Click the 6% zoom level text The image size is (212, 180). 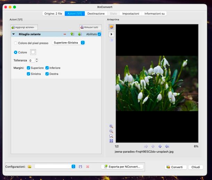[196, 146]
